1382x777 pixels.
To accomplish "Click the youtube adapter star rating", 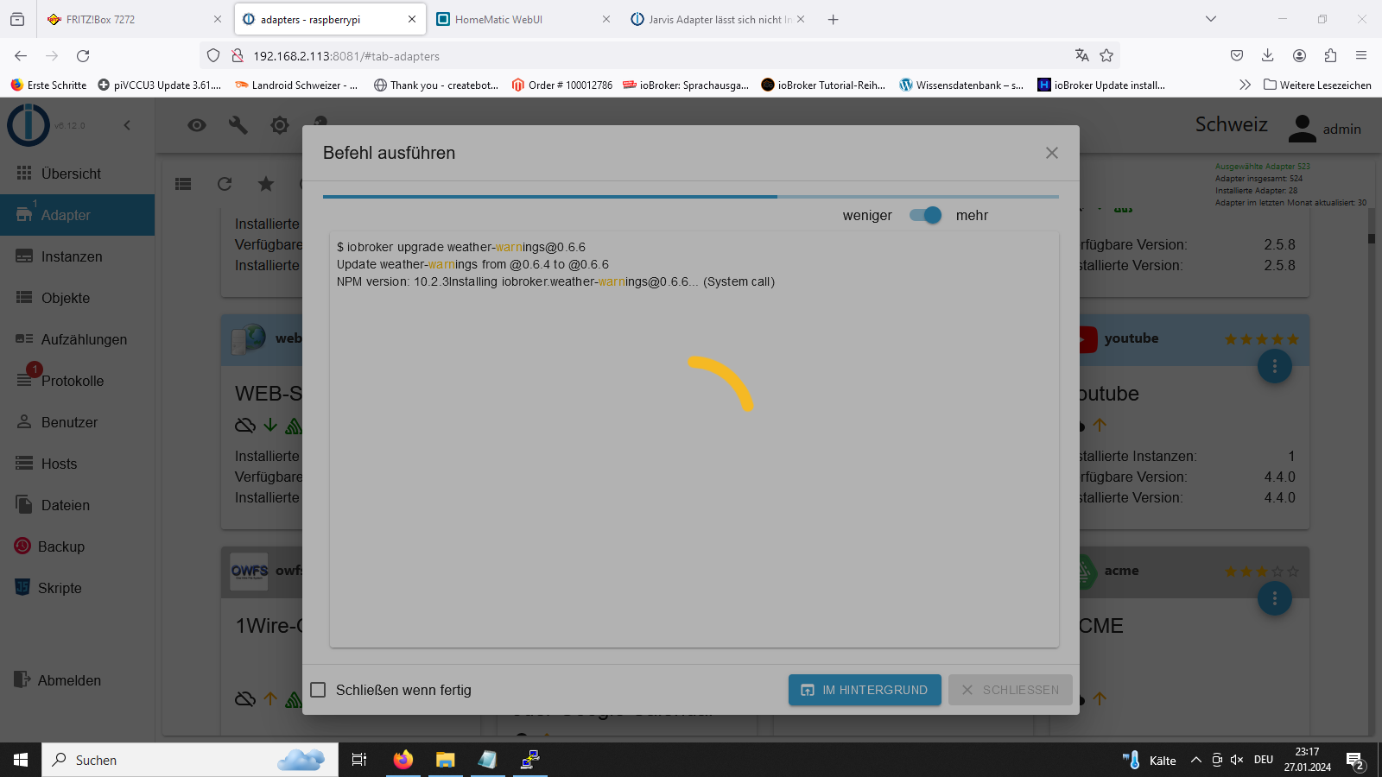I will [x=1261, y=339].
